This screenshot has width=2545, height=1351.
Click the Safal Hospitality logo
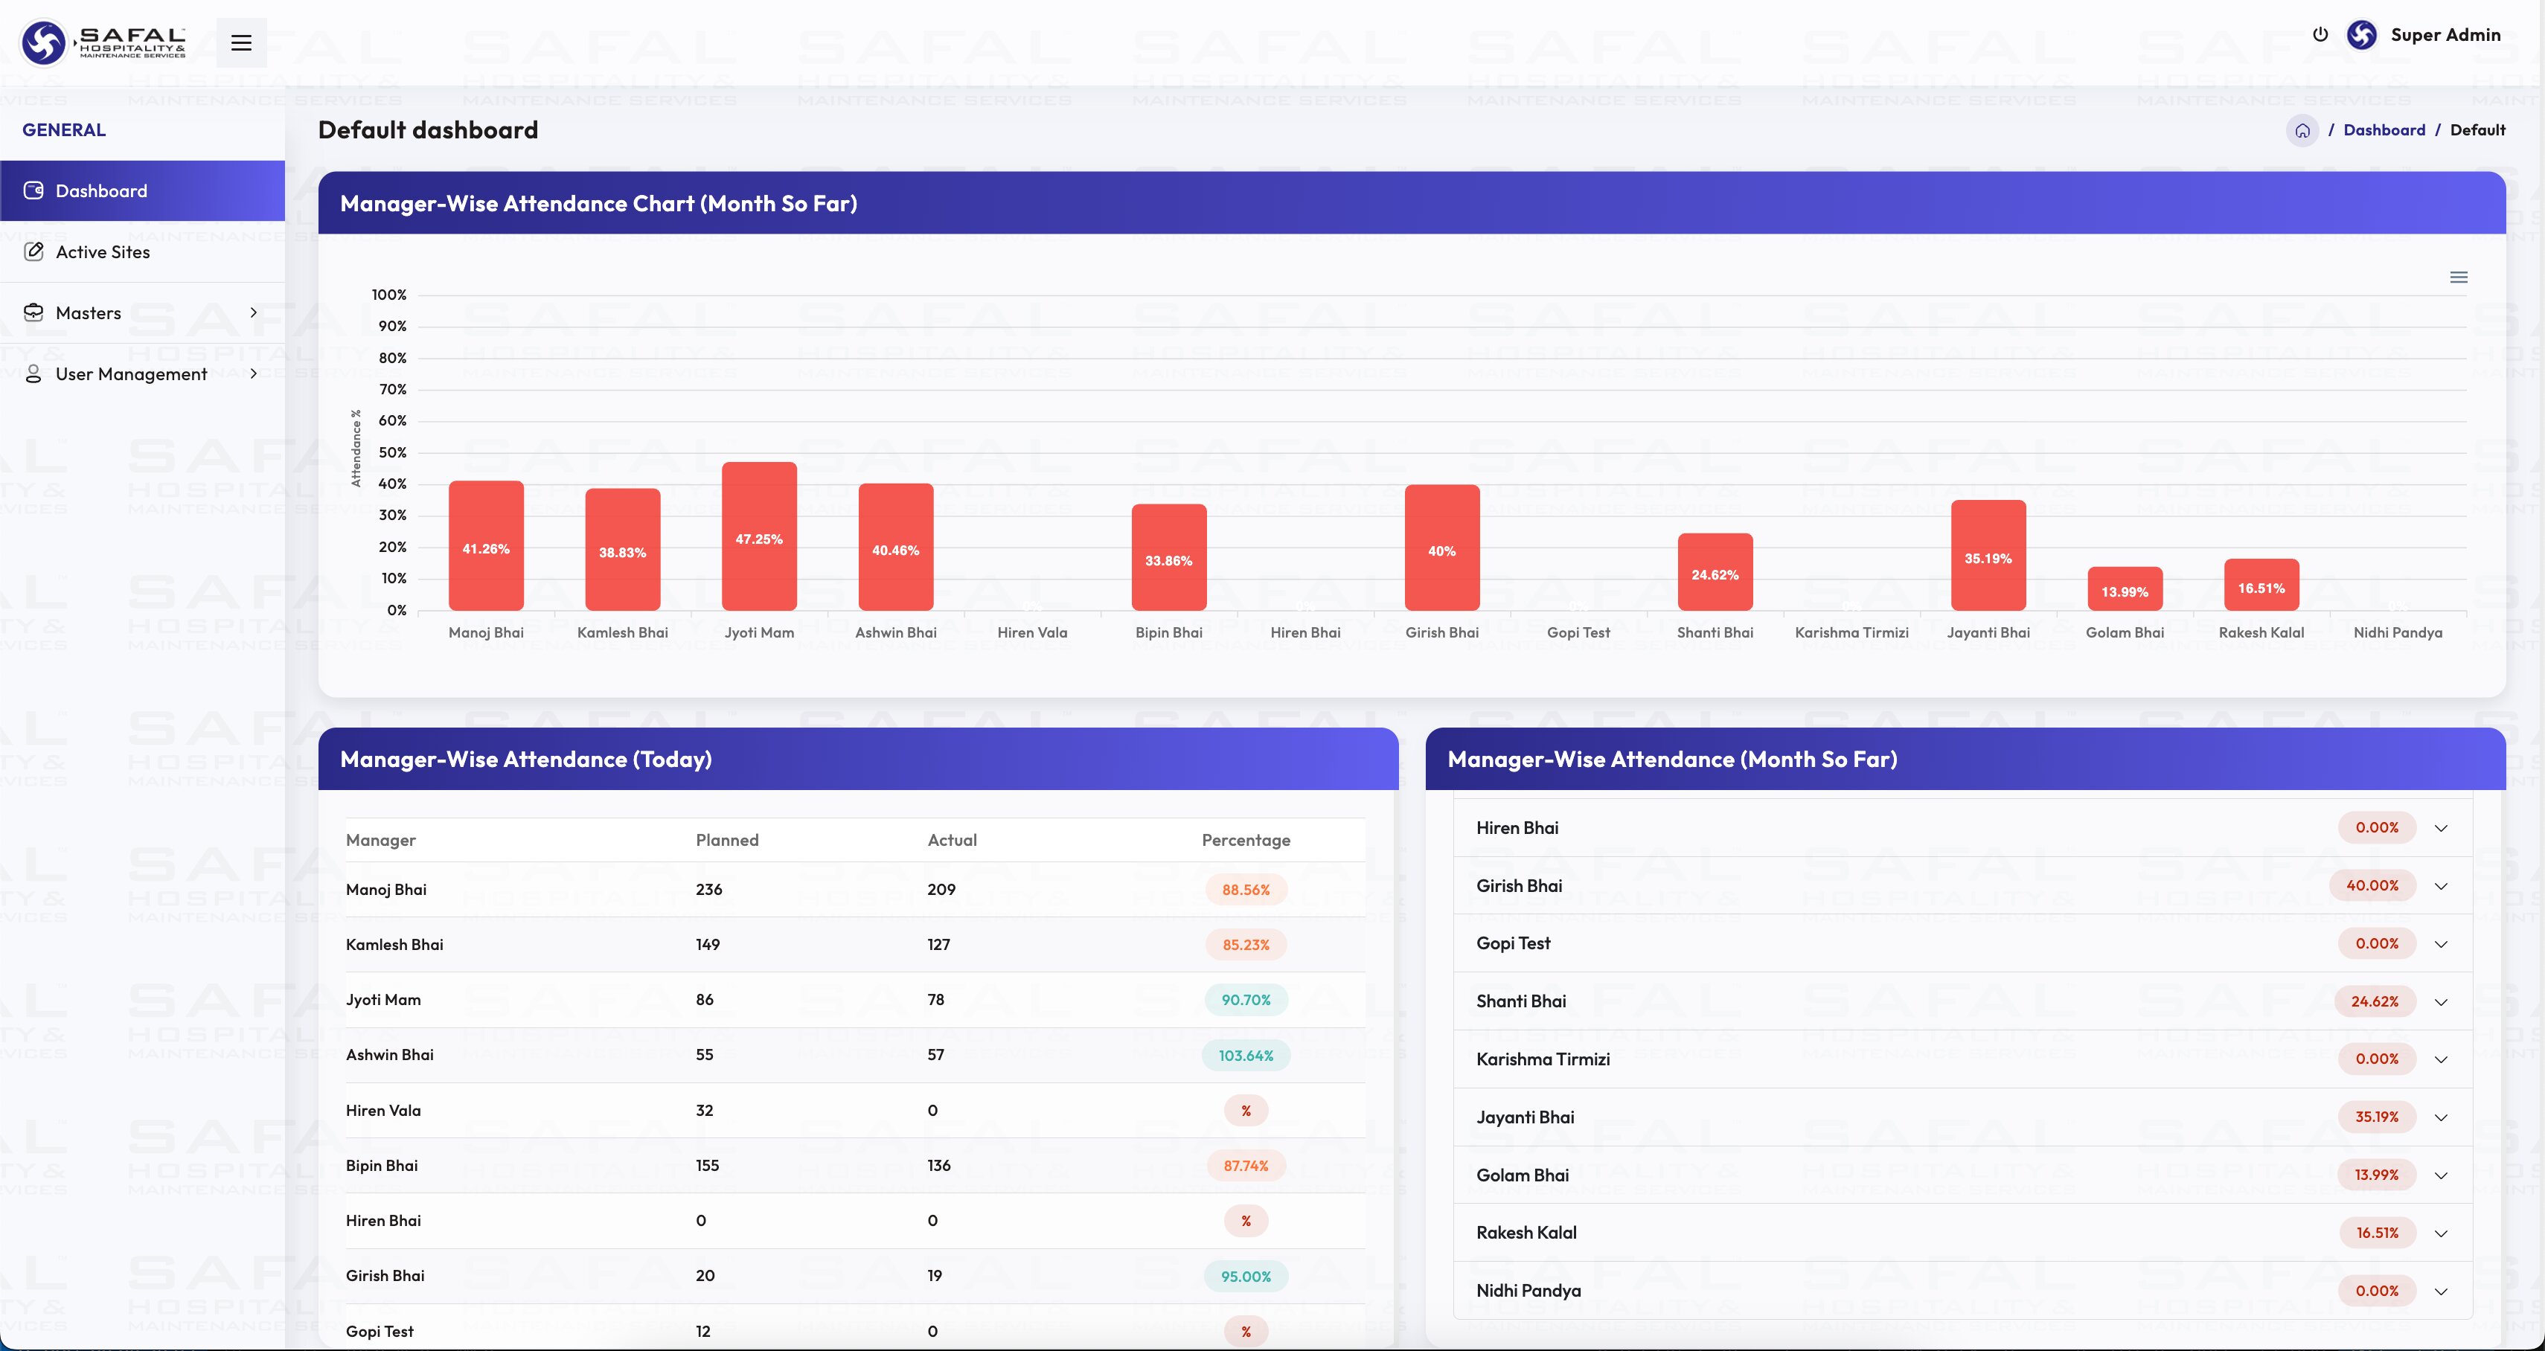pyautogui.click(x=103, y=42)
